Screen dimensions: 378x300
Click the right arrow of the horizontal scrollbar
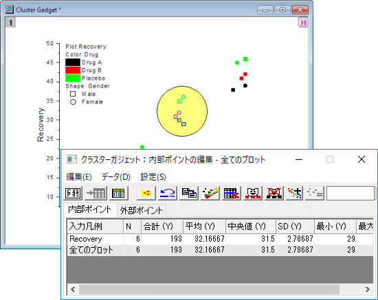(x=368, y=289)
